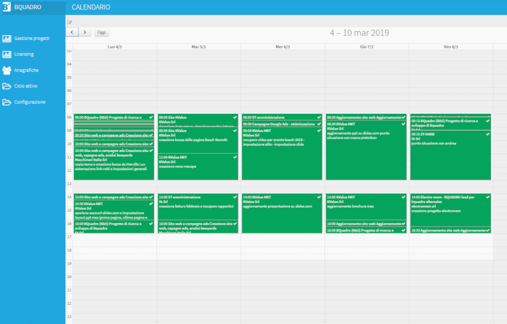Screen dimensions: 507x324
Task: Open Tuesday 08:00 Sito KValue event
Action: pyautogui.click(x=198, y=120)
